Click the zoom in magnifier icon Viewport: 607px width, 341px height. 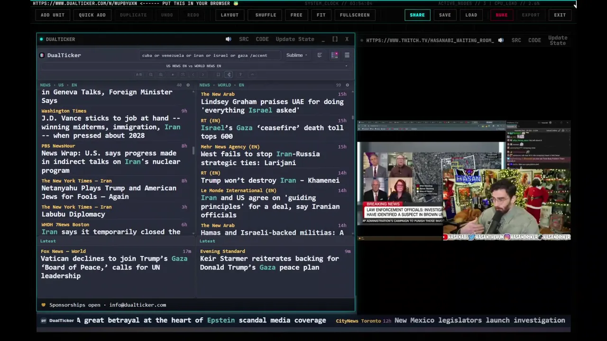(x=161, y=74)
